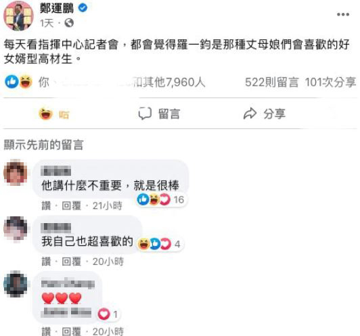Image resolution: width=360 pixels, height=336 pixels.
Task: Expand 顯示先前的留言 to show earlier comments
Action: (x=43, y=145)
